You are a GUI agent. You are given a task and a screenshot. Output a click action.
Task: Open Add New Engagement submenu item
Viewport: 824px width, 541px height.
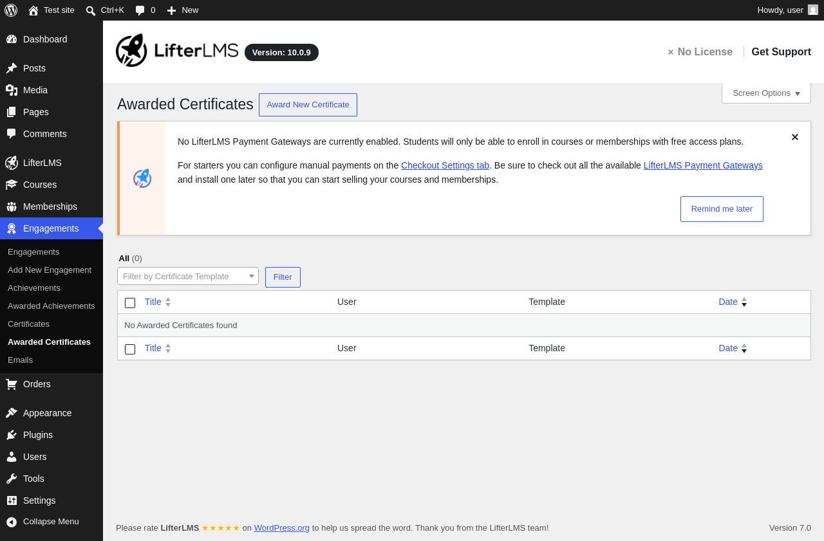50,270
